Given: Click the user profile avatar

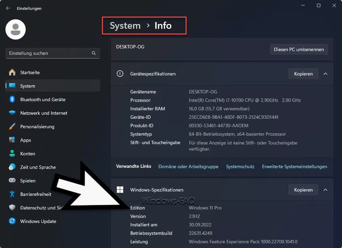Looking at the screenshot, I should pyautogui.click(x=15, y=29).
